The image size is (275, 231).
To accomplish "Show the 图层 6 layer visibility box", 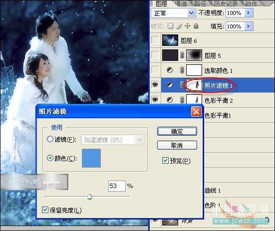I will (155, 40).
